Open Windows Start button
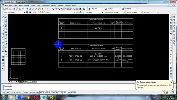 click(3, 97)
